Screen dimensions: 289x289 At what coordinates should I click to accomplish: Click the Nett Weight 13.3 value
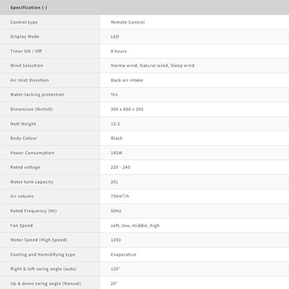point(115,124)
